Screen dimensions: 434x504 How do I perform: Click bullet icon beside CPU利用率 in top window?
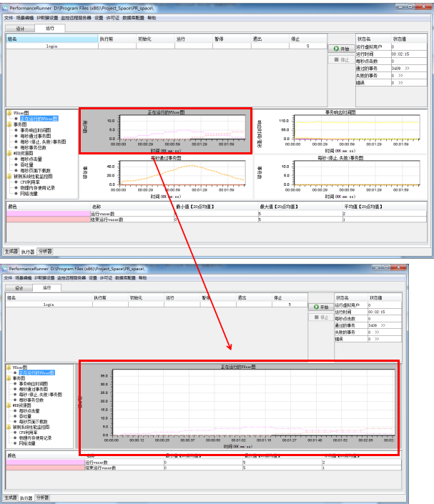point(16,182)
